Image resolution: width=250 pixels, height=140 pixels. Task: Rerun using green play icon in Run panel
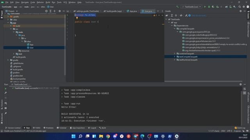[5, 89]
